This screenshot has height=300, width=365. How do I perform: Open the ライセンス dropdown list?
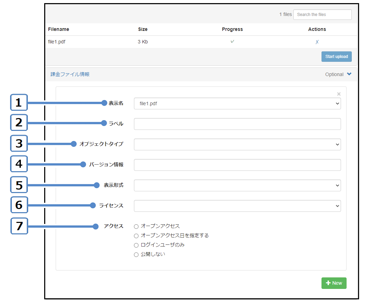tap(237, 206)
